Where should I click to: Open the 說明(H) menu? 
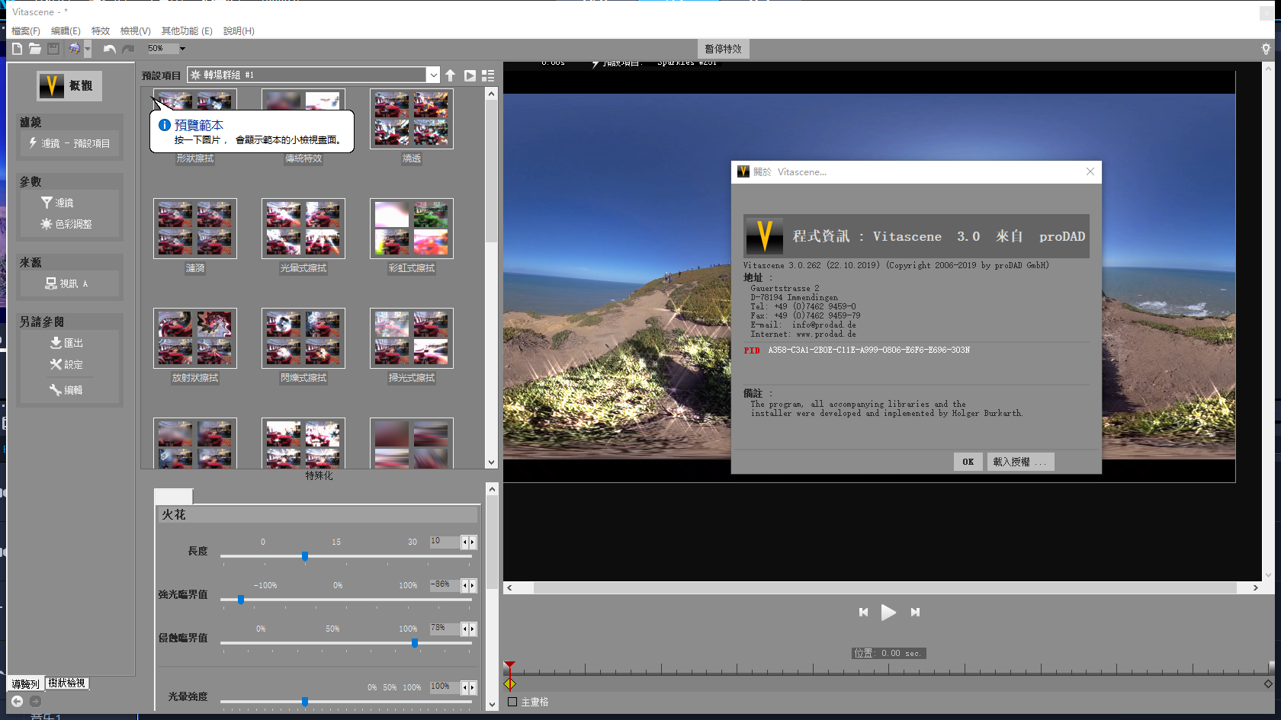tap(239, 31)
